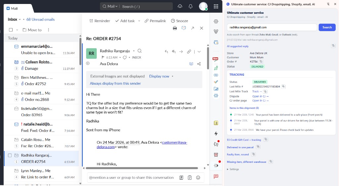
Task: Click the comment icon beside the printer
Action: click(183, 28)
